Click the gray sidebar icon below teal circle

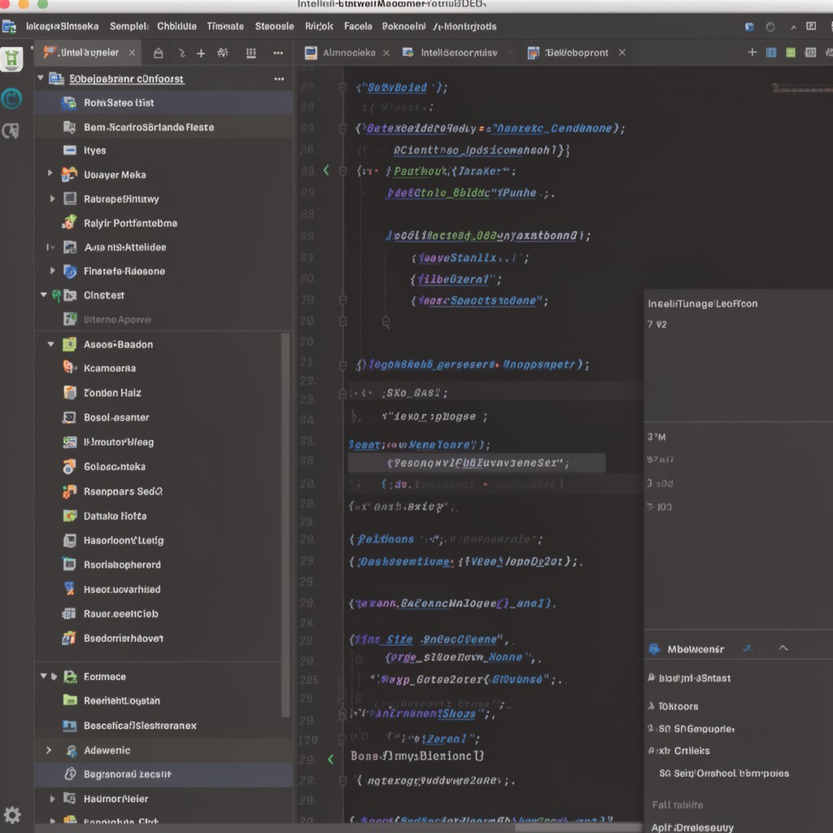pos(11,131)
